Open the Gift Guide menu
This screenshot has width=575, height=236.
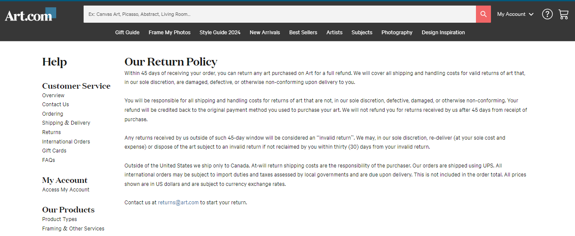click(127, 33)
